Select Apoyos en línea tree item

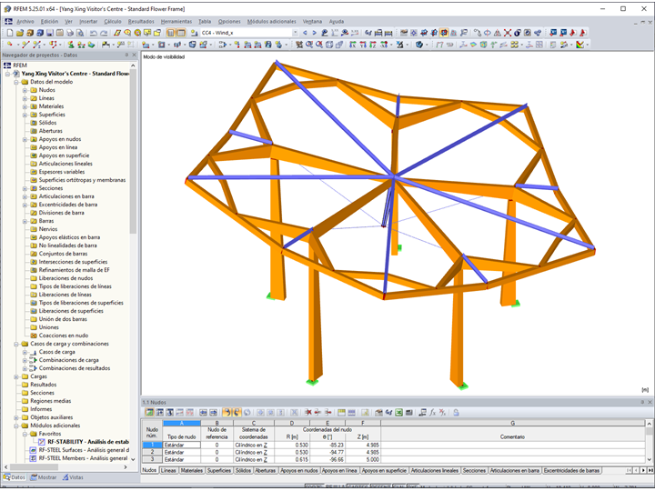coord(57,147)
